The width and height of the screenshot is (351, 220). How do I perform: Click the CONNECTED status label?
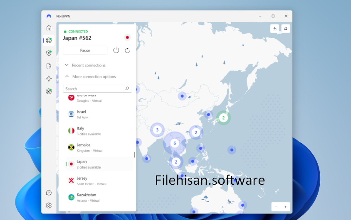click(x=78, y=32)
